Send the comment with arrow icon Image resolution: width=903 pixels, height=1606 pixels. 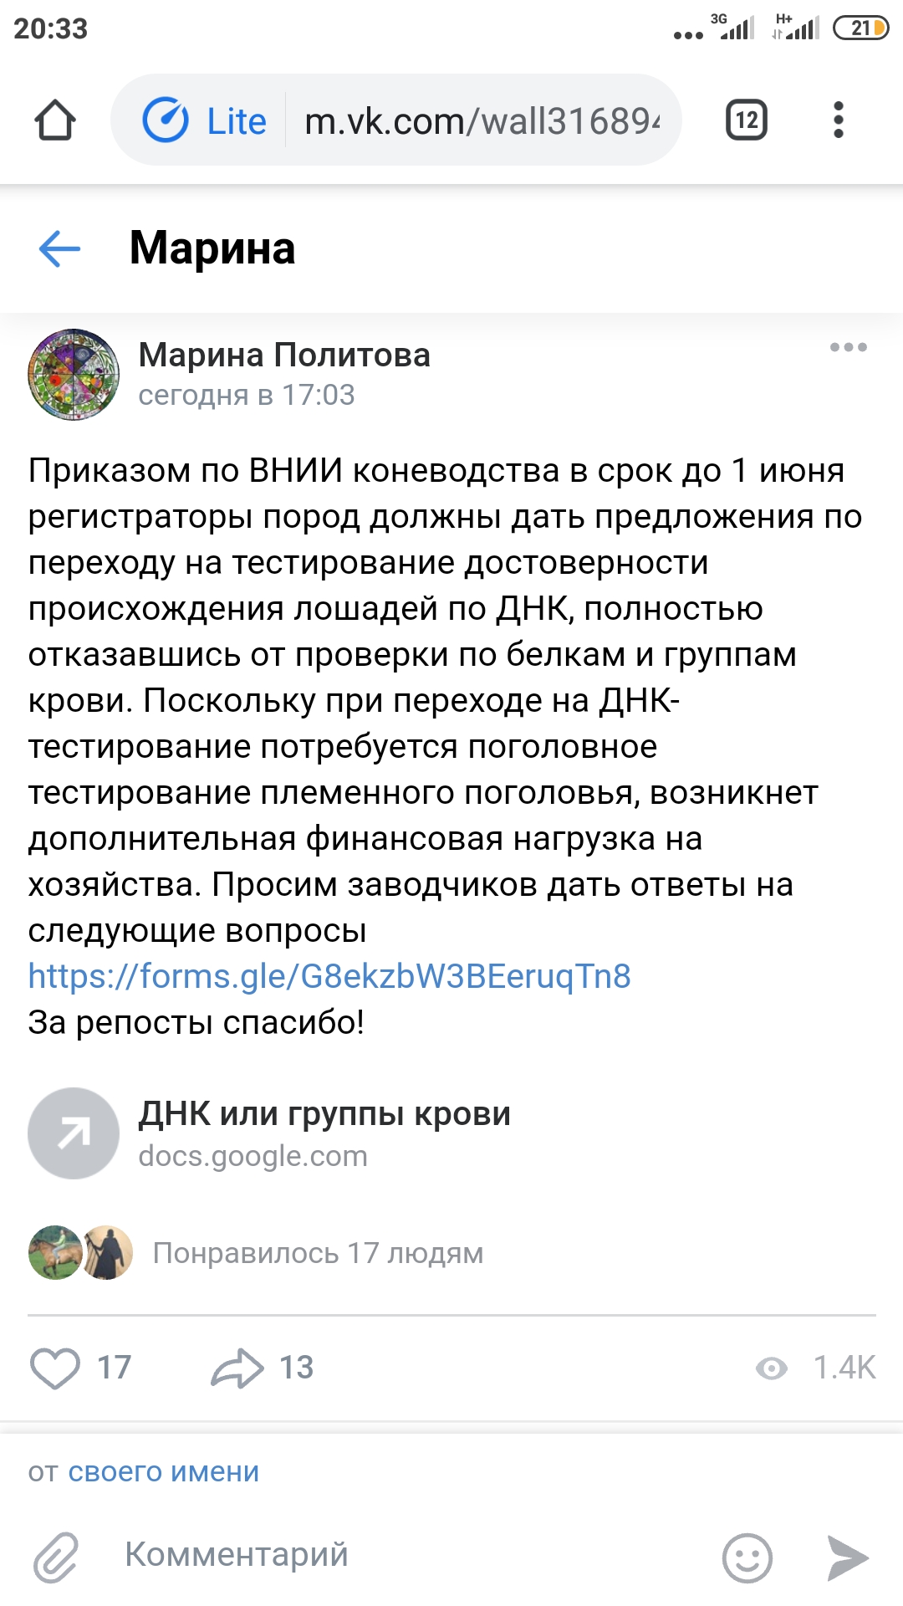click(848, 1557)
